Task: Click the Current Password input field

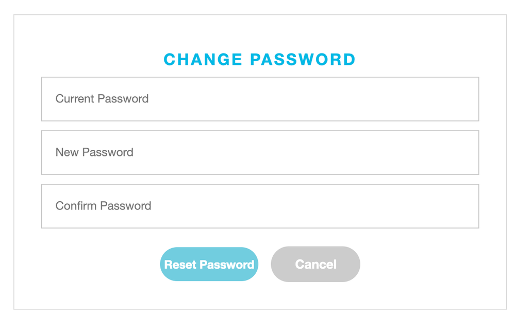Action: (x=260, y=99)
